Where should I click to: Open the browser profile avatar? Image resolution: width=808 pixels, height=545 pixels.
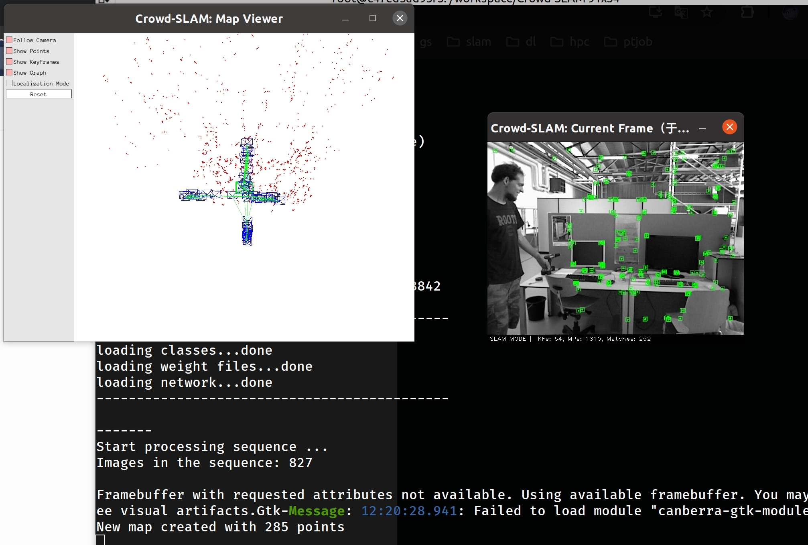(790, 12)
